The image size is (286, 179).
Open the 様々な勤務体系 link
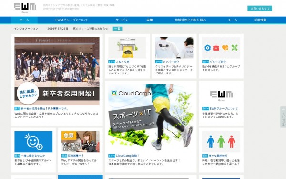coord(218,156)
